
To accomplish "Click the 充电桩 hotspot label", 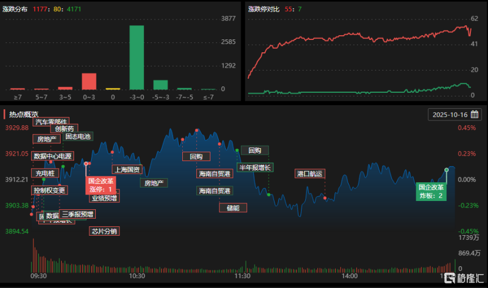I will tap(45, 173).
